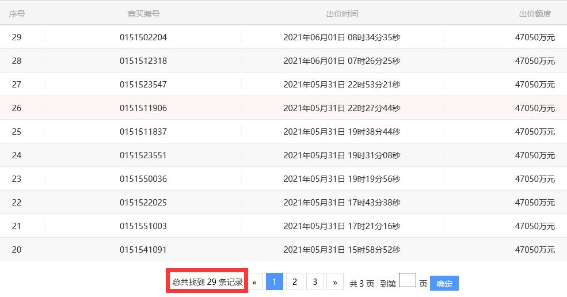
Task: Click 47050万元 amount in row 23
Action: pyautogui.click(x=535, y=178)
